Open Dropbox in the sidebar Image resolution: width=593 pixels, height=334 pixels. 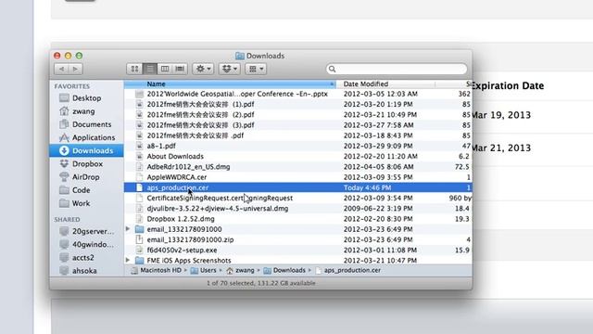click(87, 164)
